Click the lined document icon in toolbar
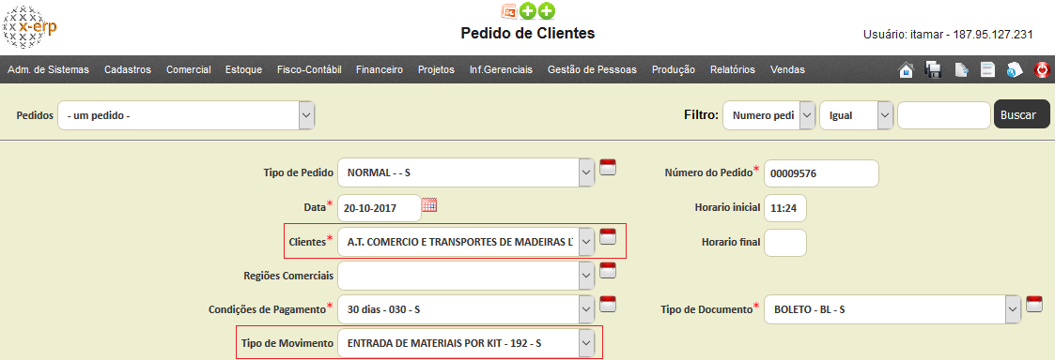 (987, 70)
